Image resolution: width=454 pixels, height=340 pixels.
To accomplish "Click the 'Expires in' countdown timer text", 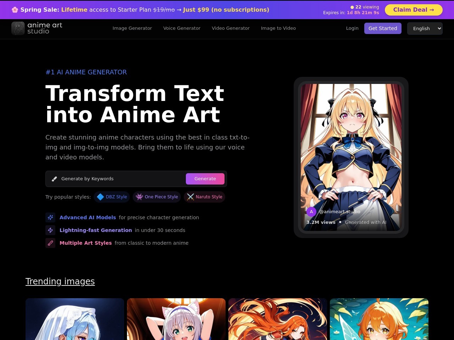I will 351,13.
